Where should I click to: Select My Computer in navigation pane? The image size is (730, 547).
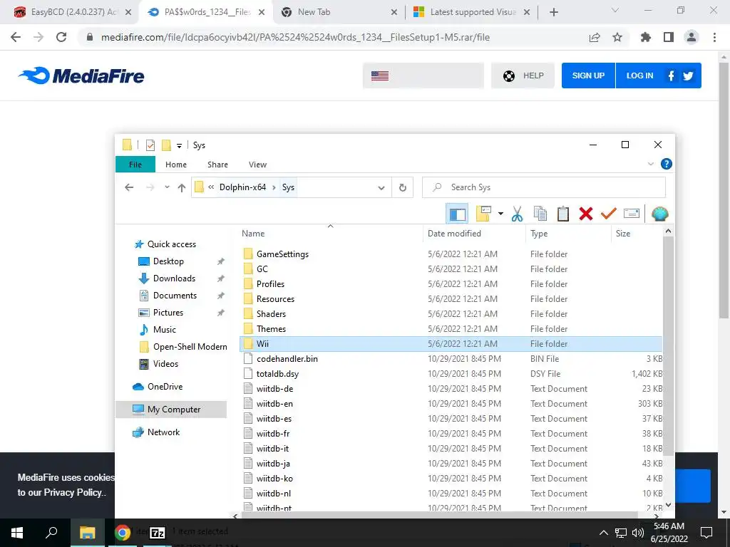coord(171,410)
